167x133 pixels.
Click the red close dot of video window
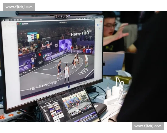coord(18,24)
